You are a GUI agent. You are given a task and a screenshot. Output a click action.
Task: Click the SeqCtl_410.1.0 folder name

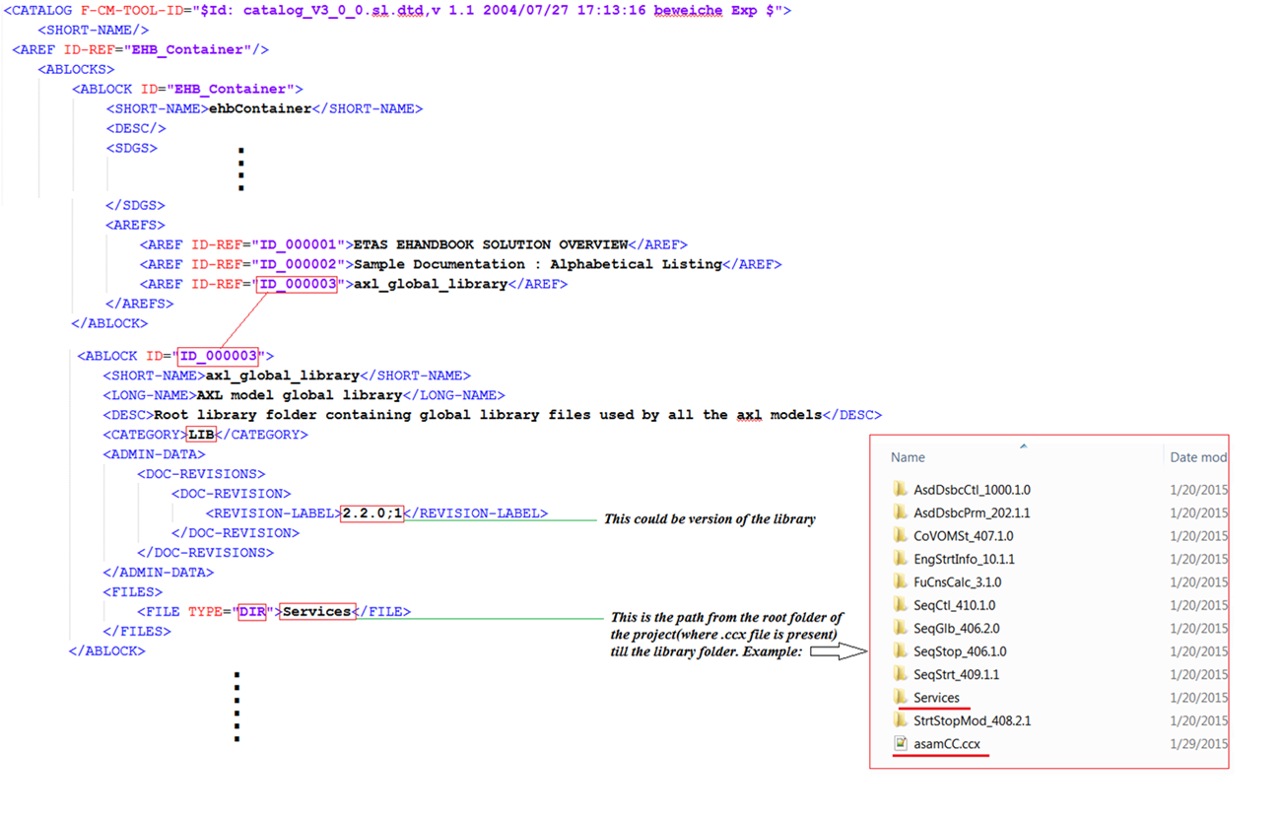954,605
